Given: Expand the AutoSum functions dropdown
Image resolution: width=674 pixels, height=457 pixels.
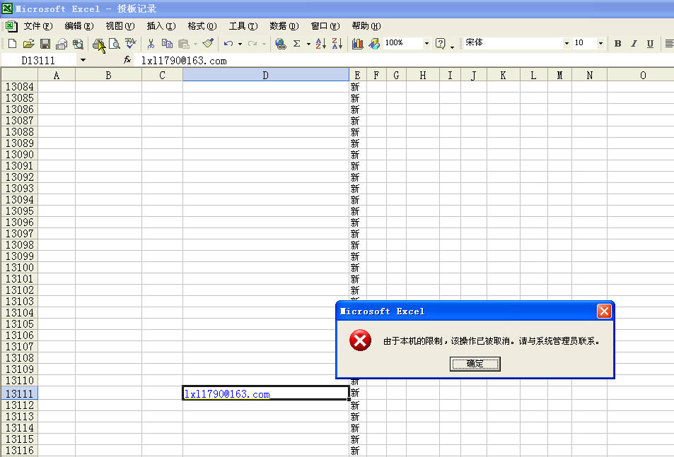Looking at the screenshot, I should (x=308, y=44).
